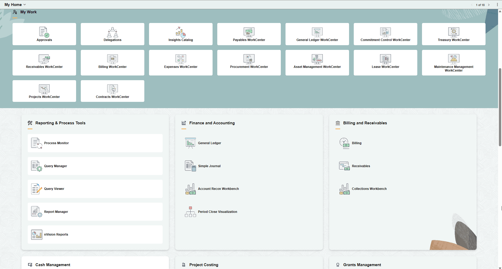Screen dimensions: 502x269
Task: Click the '1 of 18' page indicator
Action: 480,5
